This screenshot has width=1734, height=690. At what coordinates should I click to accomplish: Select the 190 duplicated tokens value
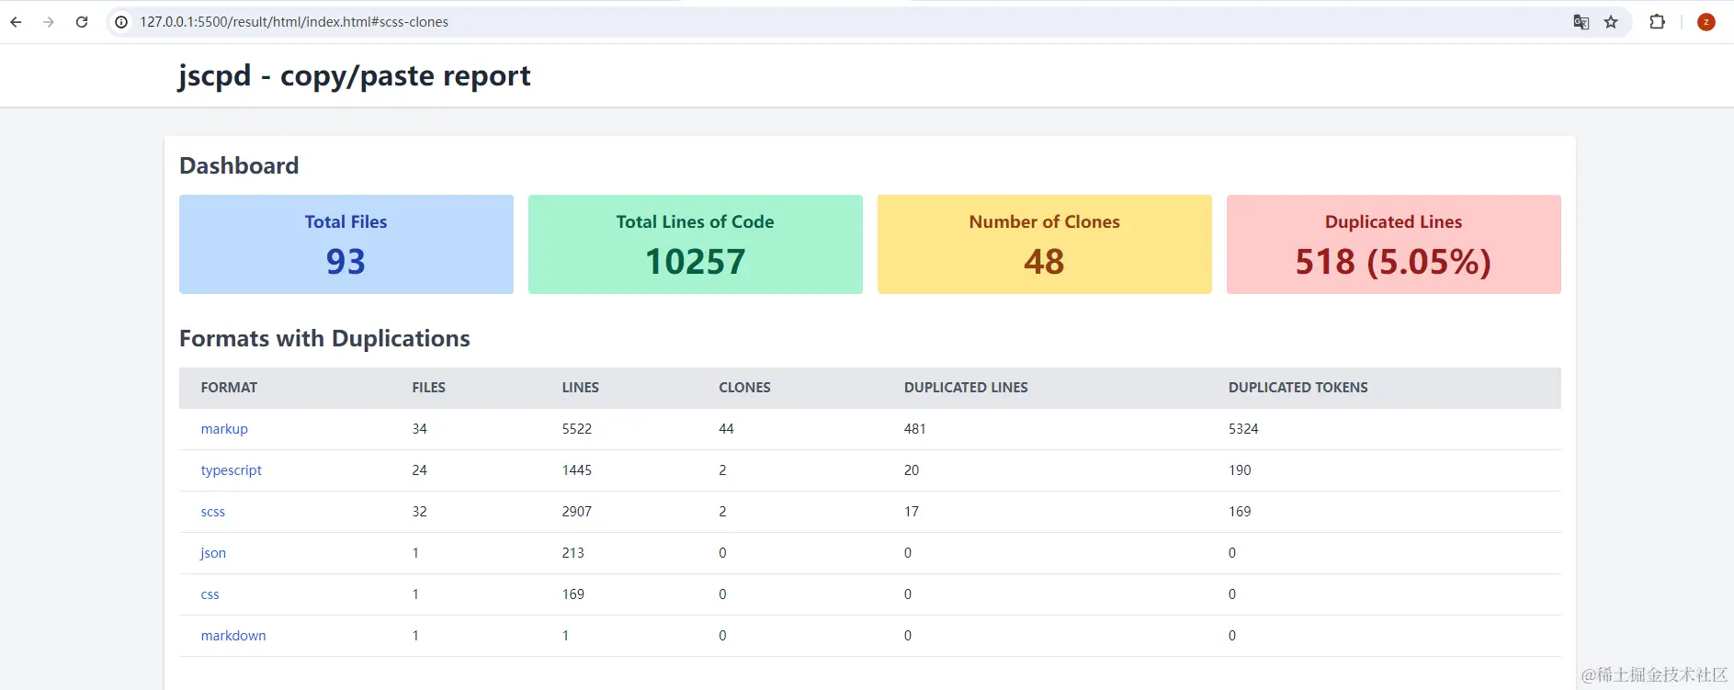[x=1240, y=470]
